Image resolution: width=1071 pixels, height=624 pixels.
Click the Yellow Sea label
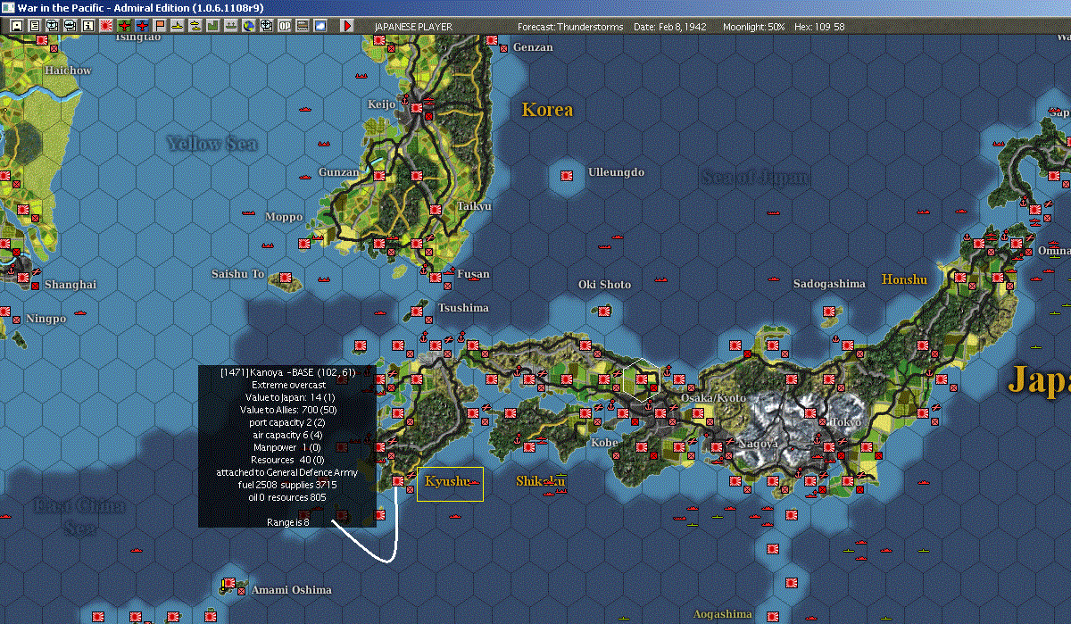(x=212, y=144)
